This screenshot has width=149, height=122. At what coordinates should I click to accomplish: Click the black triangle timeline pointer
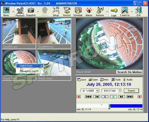[109, 109]
